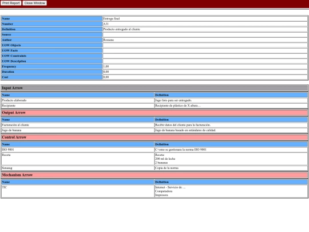Click the Print Report button
The width and height of the screenshot is (309, 232).
click(11, 3)
